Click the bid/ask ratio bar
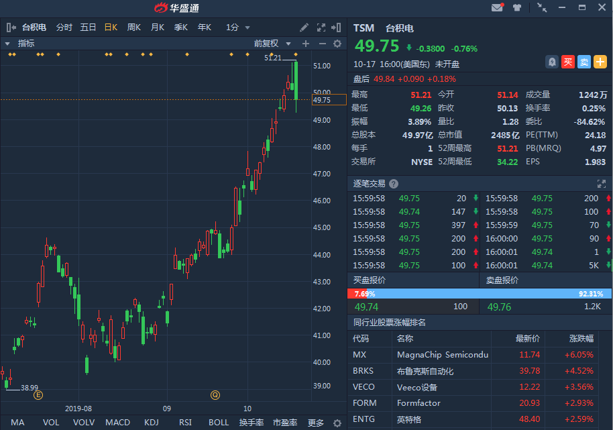Viewport: 613px width, 430px height. [x=480, y=294]
